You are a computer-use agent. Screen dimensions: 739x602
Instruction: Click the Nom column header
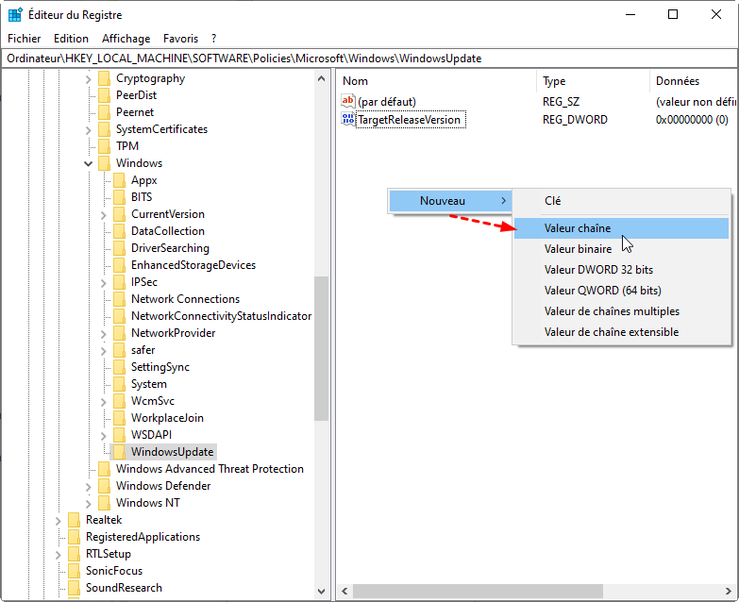tap(436, 81)
